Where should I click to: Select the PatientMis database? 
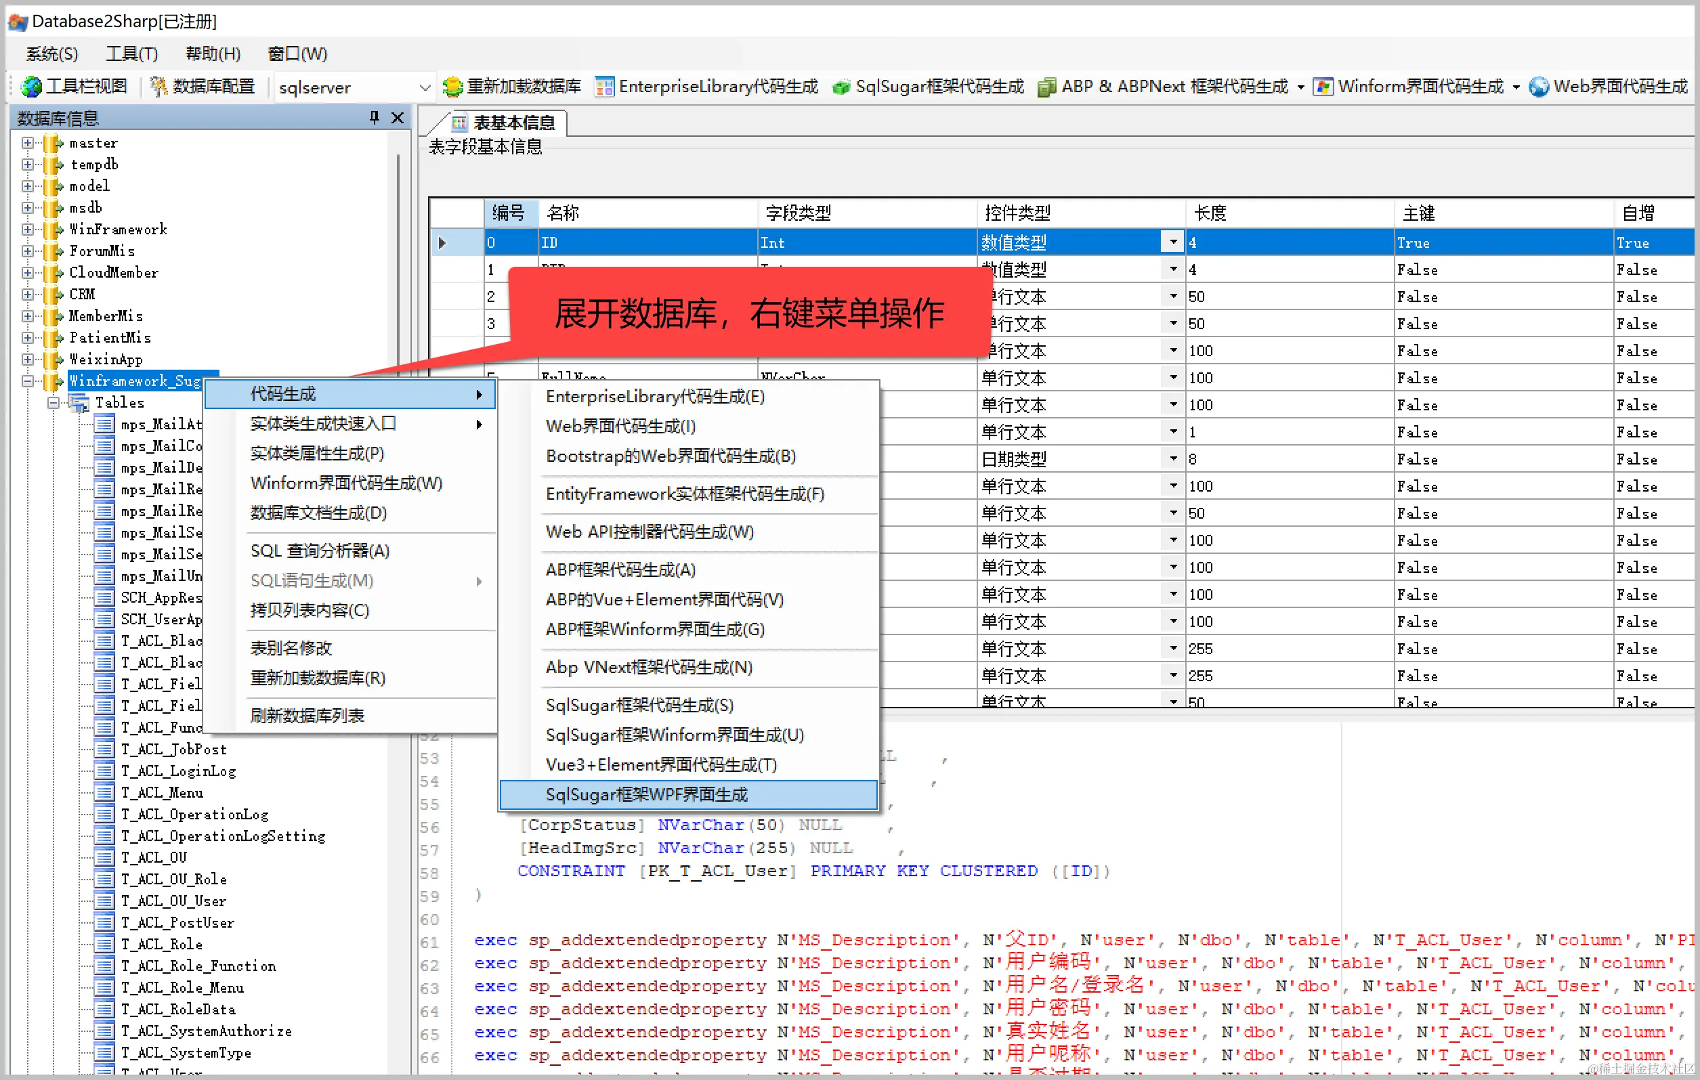coord(110,338)
